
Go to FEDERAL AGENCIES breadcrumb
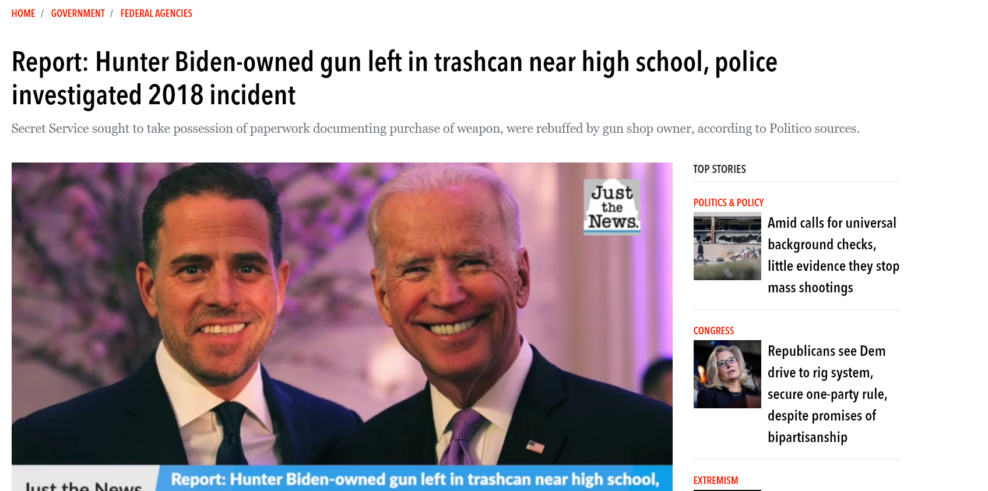(x=156, y=13)
